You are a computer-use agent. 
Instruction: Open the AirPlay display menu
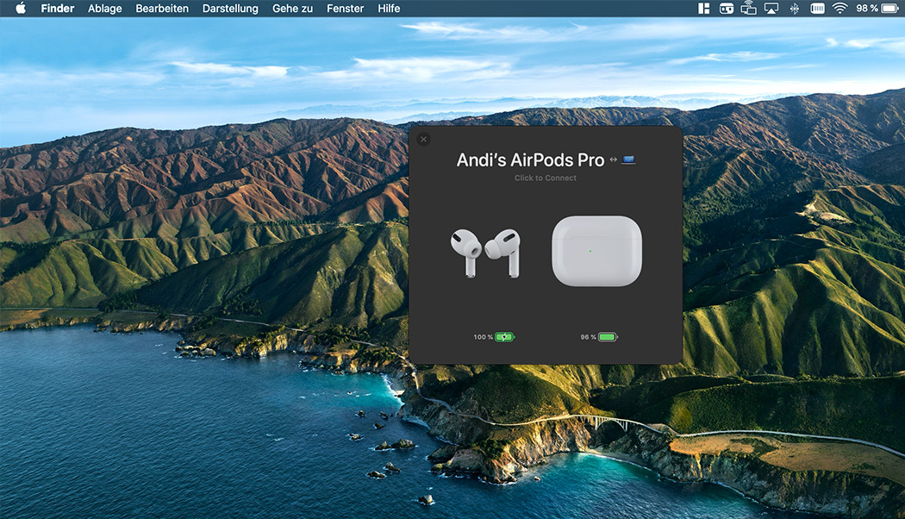771,8
